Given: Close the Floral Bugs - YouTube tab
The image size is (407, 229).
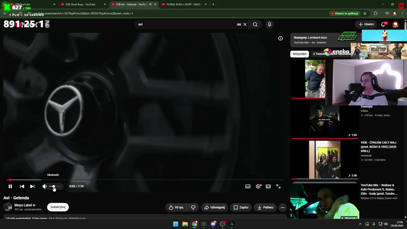Looking at the screenshot, I should 105,4.
